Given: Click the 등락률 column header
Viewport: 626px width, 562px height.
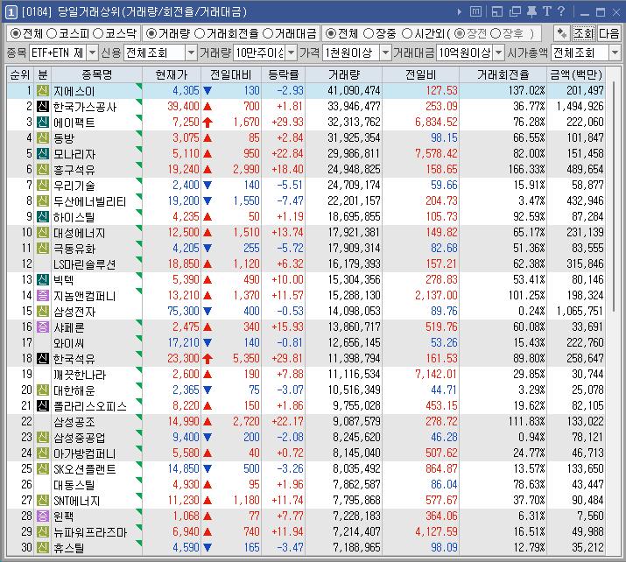Looking at the screenshot, I should coord(284,74).
